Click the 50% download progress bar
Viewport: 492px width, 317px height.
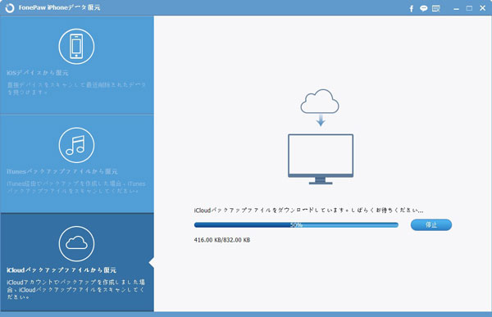(x=296, y=224)
